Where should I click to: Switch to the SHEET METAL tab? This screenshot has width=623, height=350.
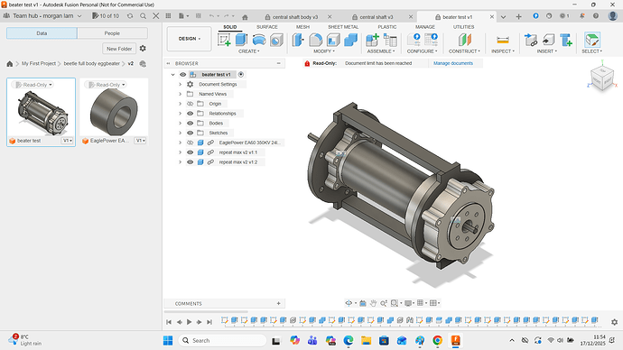[343, 27]
